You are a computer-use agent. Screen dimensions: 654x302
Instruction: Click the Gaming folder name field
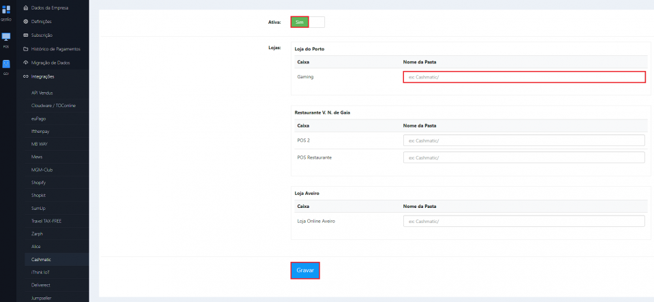523,77
